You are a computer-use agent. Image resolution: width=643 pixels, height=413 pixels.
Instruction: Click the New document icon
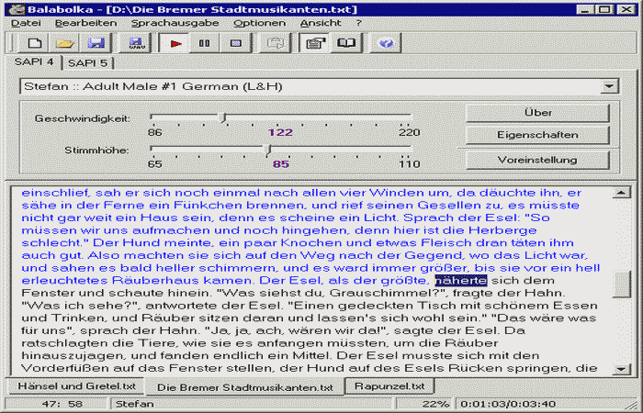click(34, 43)
